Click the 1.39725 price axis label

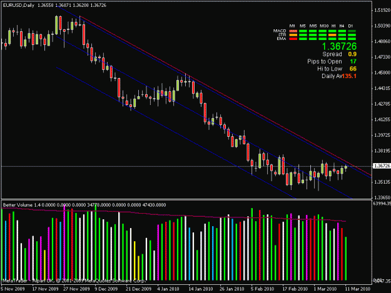tap(382, 135)
